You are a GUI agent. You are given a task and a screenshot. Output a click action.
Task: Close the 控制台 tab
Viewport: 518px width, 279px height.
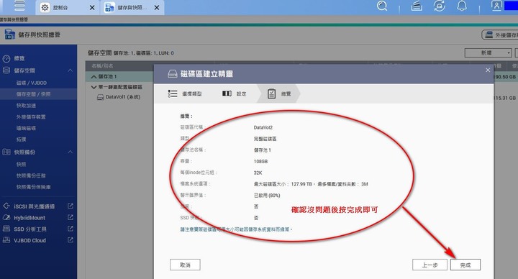(92, 8)
